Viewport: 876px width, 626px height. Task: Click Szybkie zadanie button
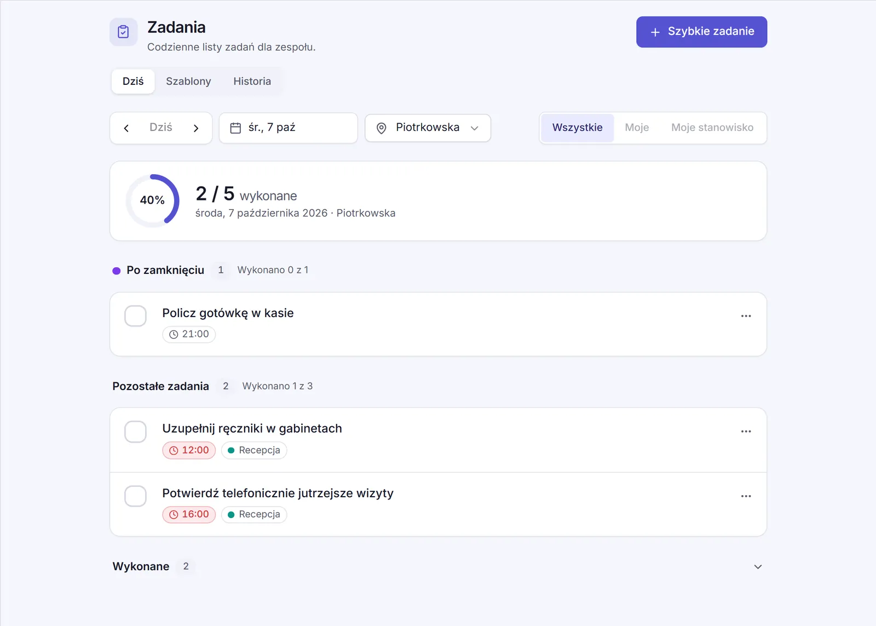point(701,32)
